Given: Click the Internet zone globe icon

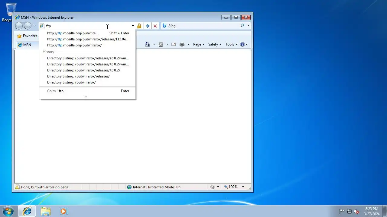Looking at the screenshot, I should (129, 187).
